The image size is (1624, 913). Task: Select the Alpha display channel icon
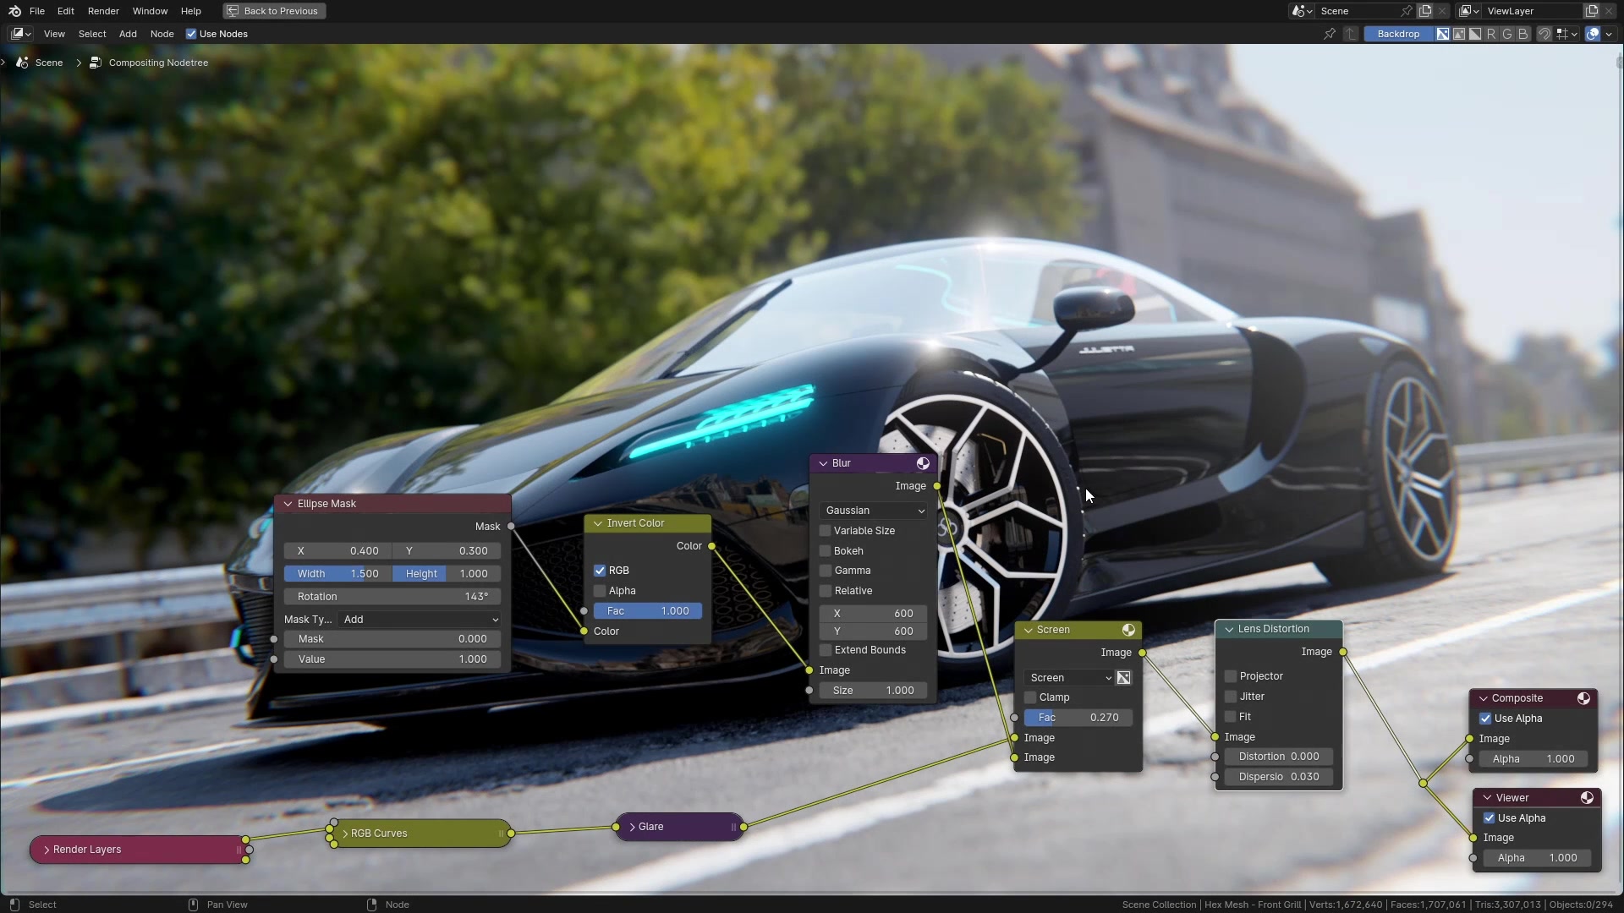tap(1475, 34)
